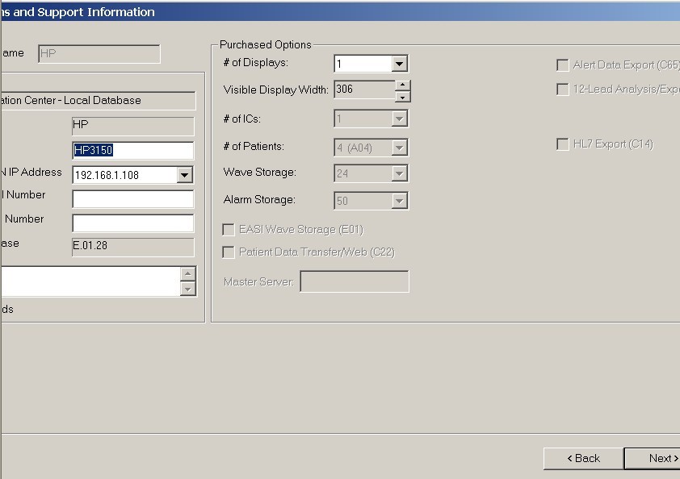Click the HP3150 text field
Viewport: 680px width, 479px height.
[132, 151]
